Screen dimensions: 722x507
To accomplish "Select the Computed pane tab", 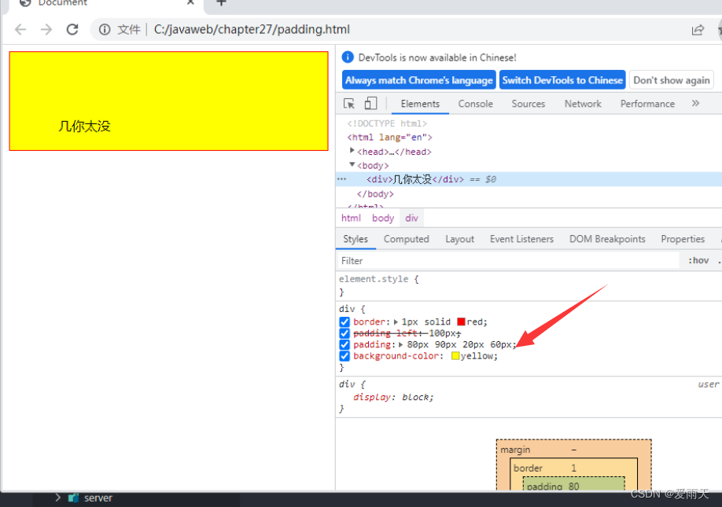I will [406, 239].
